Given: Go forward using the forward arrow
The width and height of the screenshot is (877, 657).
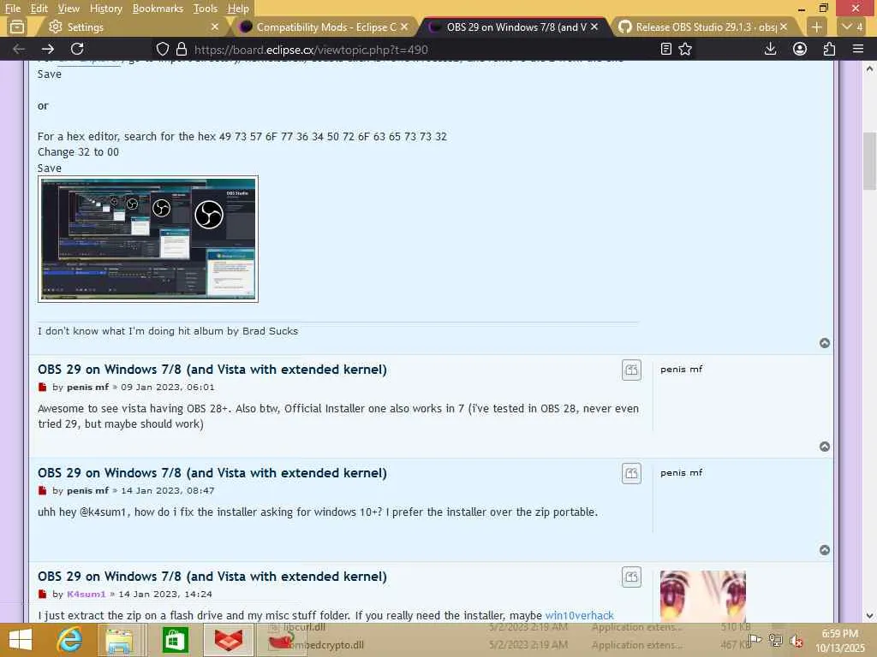Looking at the screenshot, I should coord(48,49).
